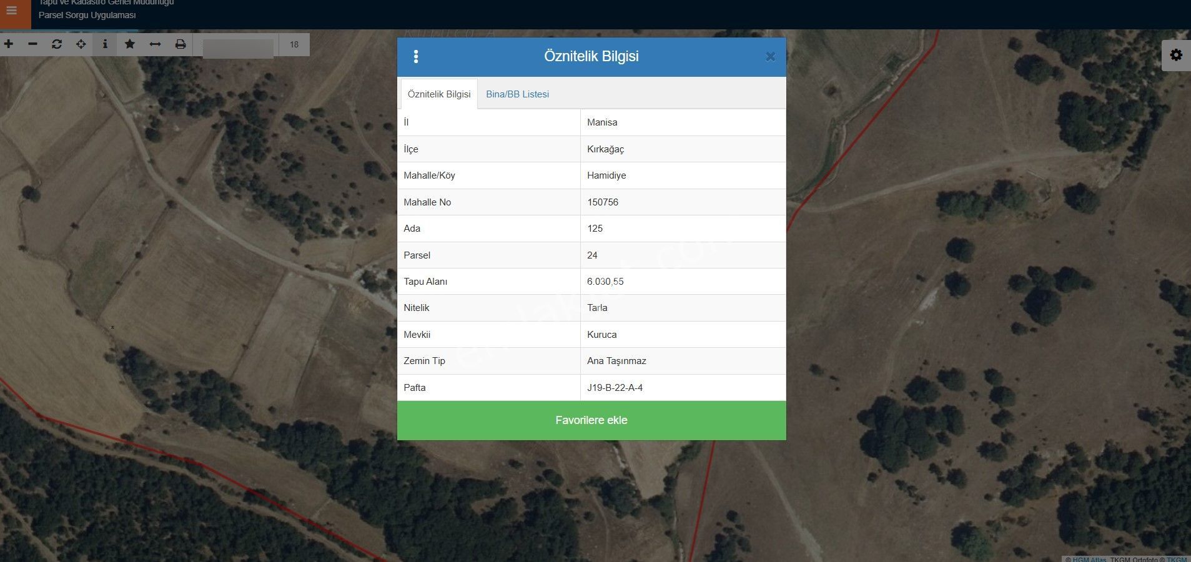Select the distance measure arrow tool
The height and width of the screenshot is (562, 1191).
click(155, 44)
